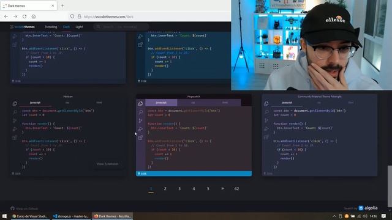This screenshot has height=220, width=392.
Task: Open the Windows notification center
Action: [384, 216]
